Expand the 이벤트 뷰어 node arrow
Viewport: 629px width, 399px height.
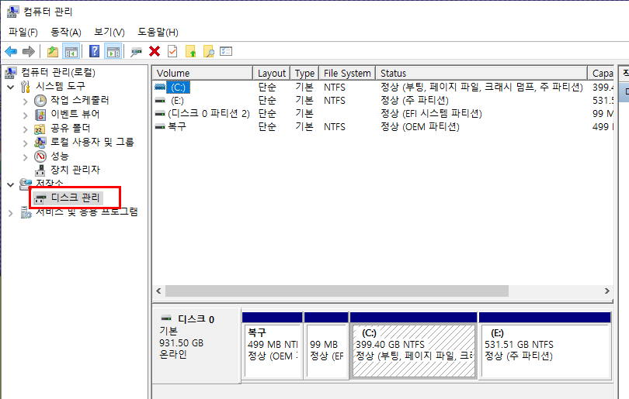(x=26, y=115)
